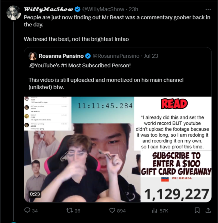Screen dimensions: 218x223
Task: Open the Jul 23 date of quoted tweet
Action: [x=151, y=56]
